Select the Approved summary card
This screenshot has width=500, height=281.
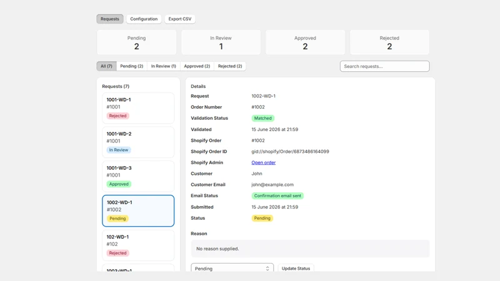(305, 42)
